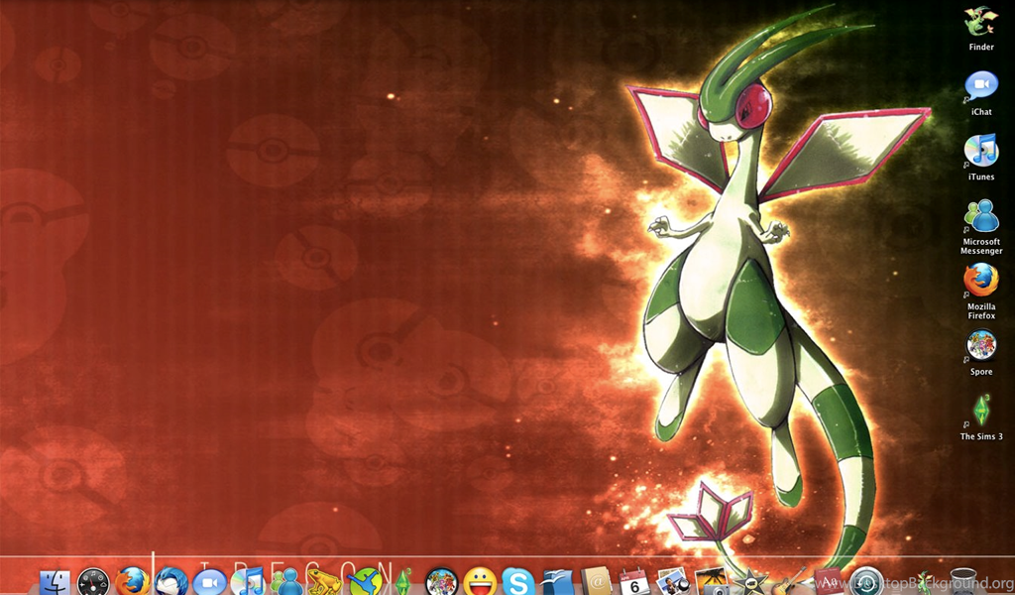The height and width of the screenshot is (595, 1015).
Task: Click the yellow frog icon in the dock
Action: (x=325, y=582)
